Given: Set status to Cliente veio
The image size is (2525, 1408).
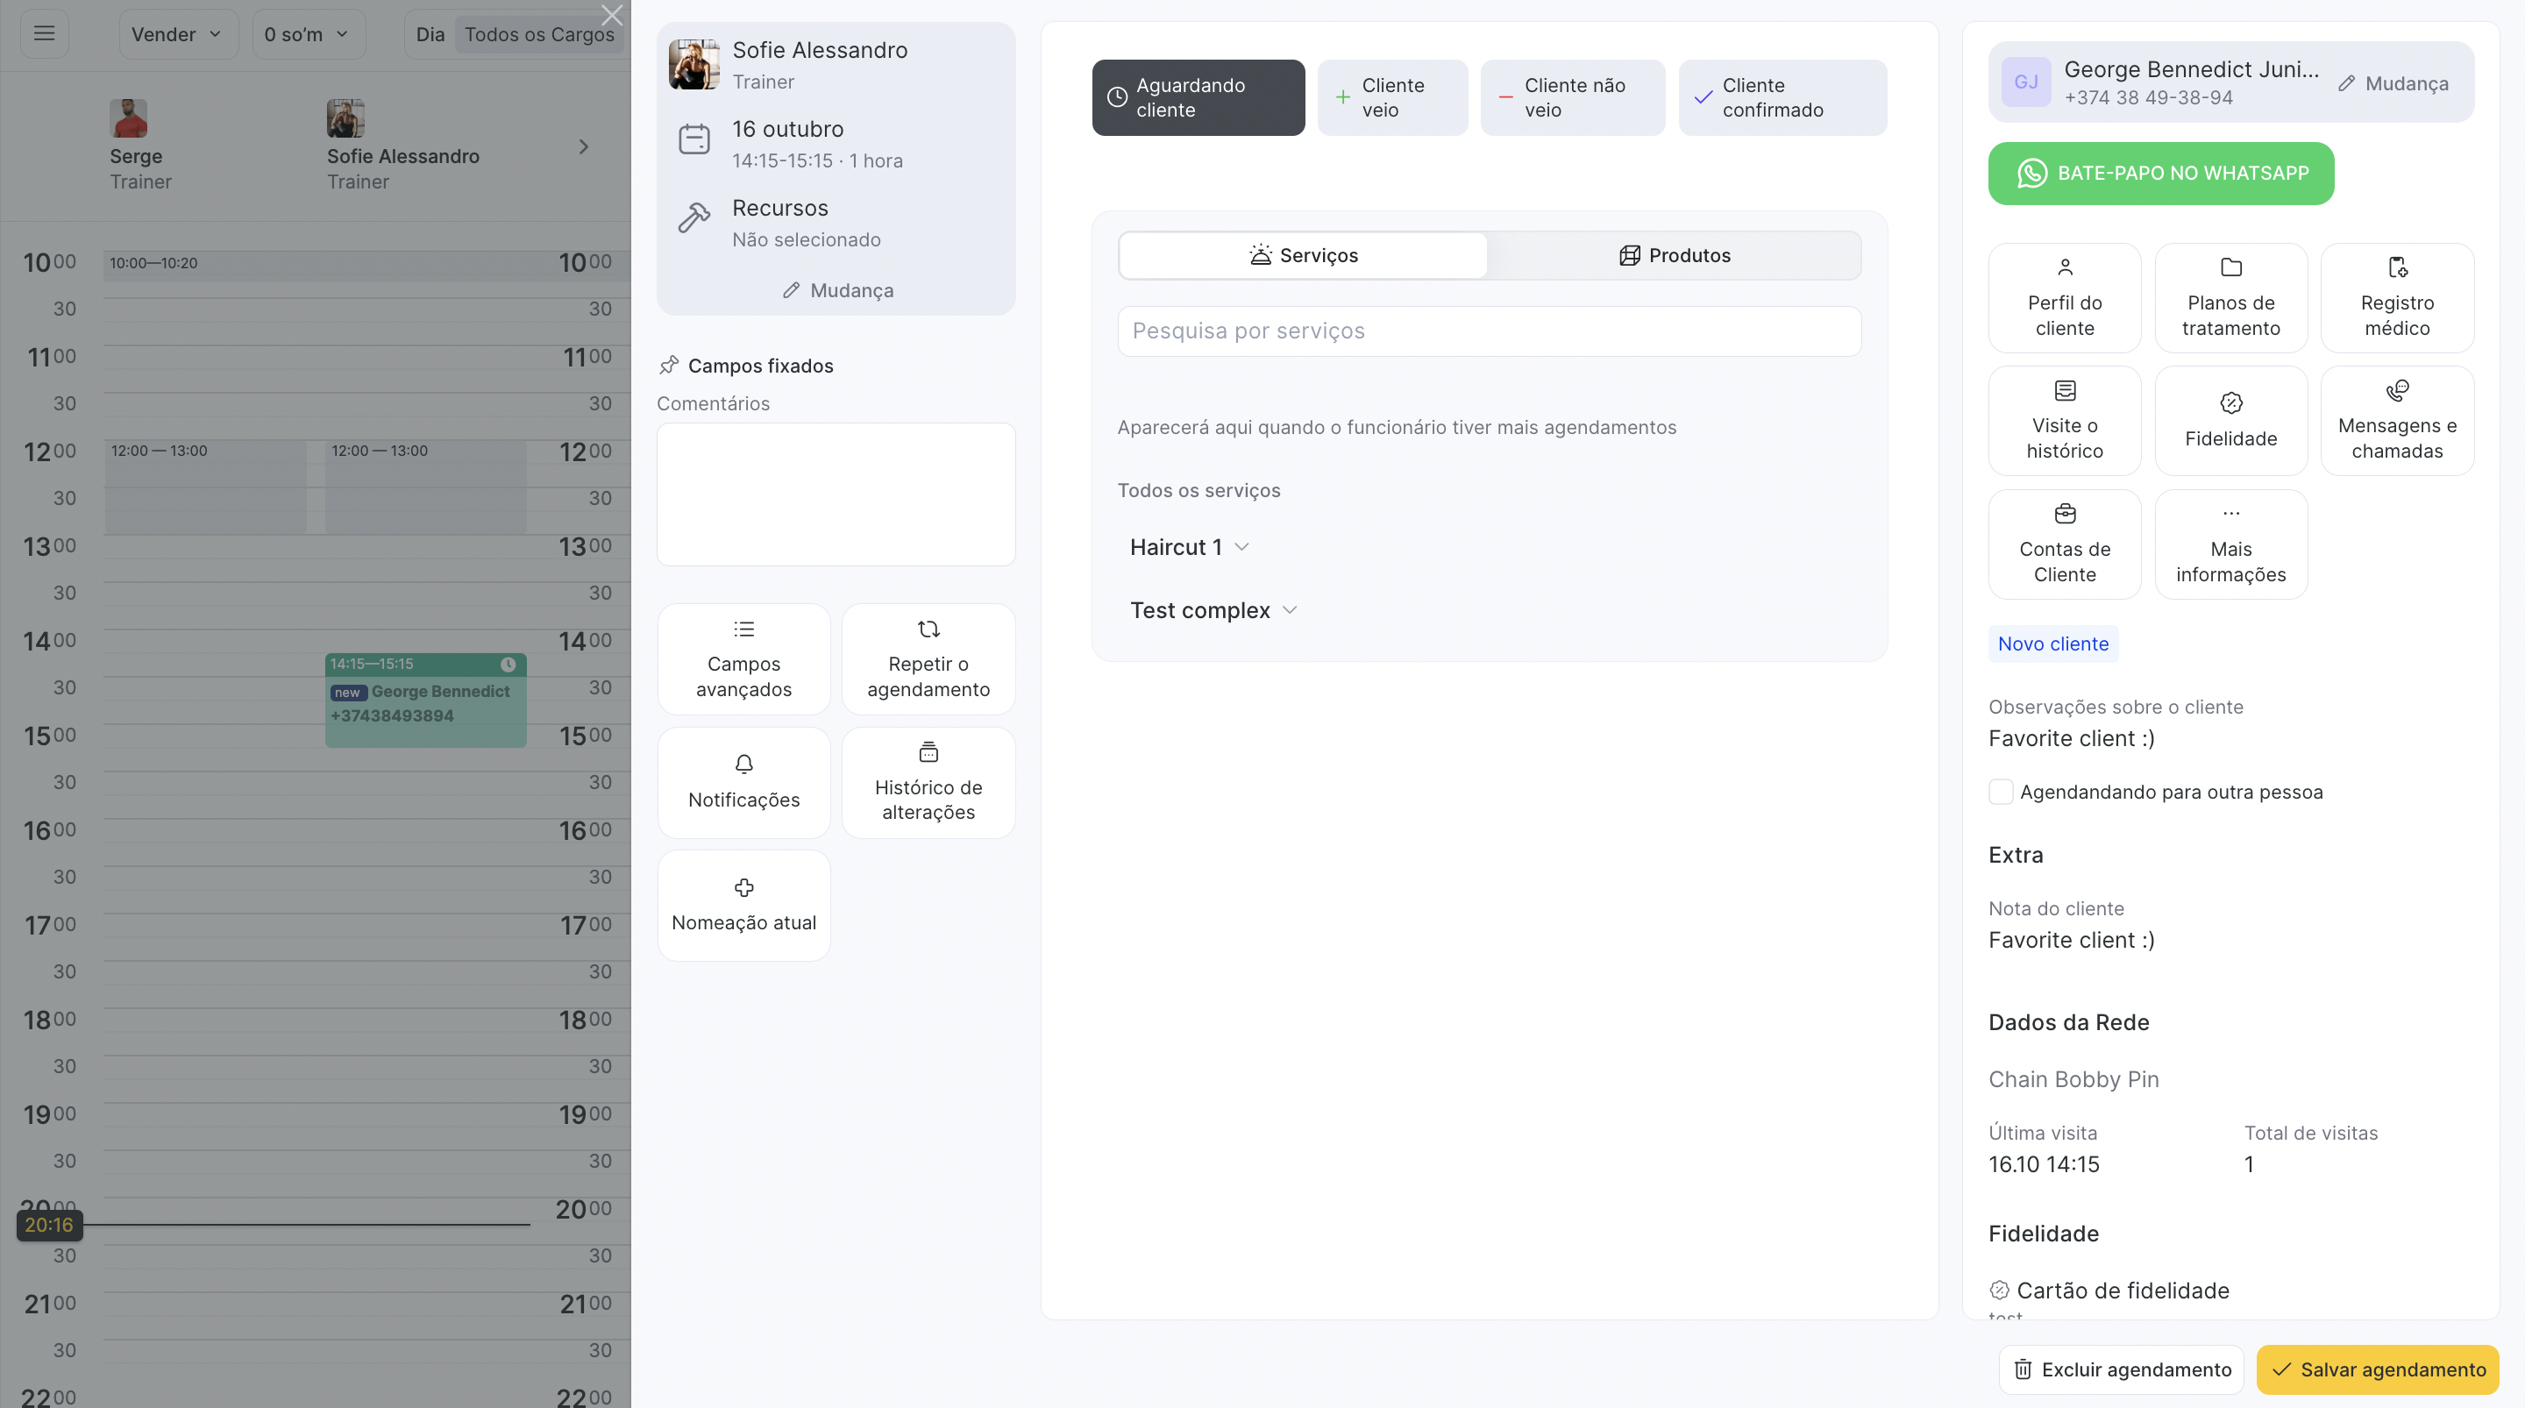Looking at the screenshot, I should [1392, 98].
